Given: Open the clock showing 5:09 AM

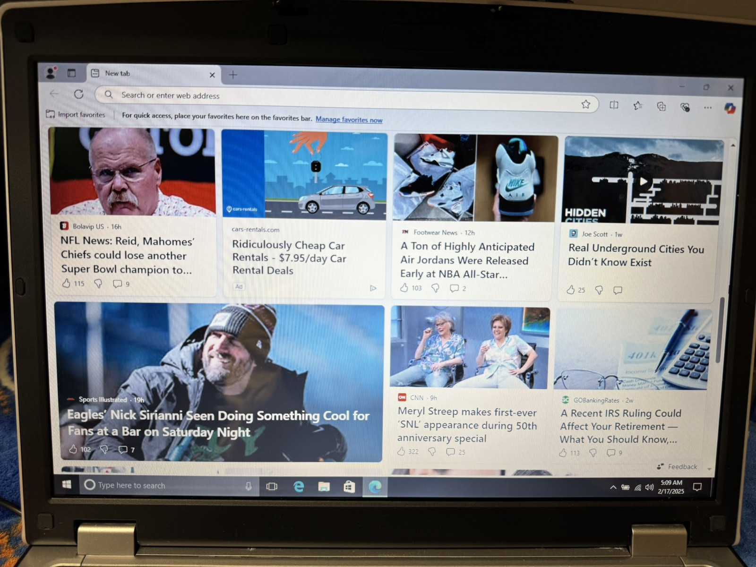Looking at the screenshot, I should (x=671, y=487).
